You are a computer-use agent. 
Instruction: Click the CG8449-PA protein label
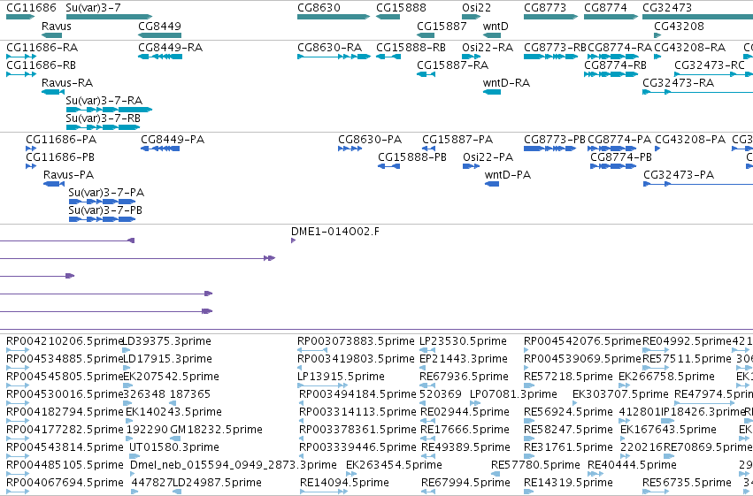click(x=173, y=140)
